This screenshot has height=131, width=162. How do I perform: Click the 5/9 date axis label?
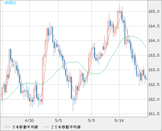pos(91,121)
